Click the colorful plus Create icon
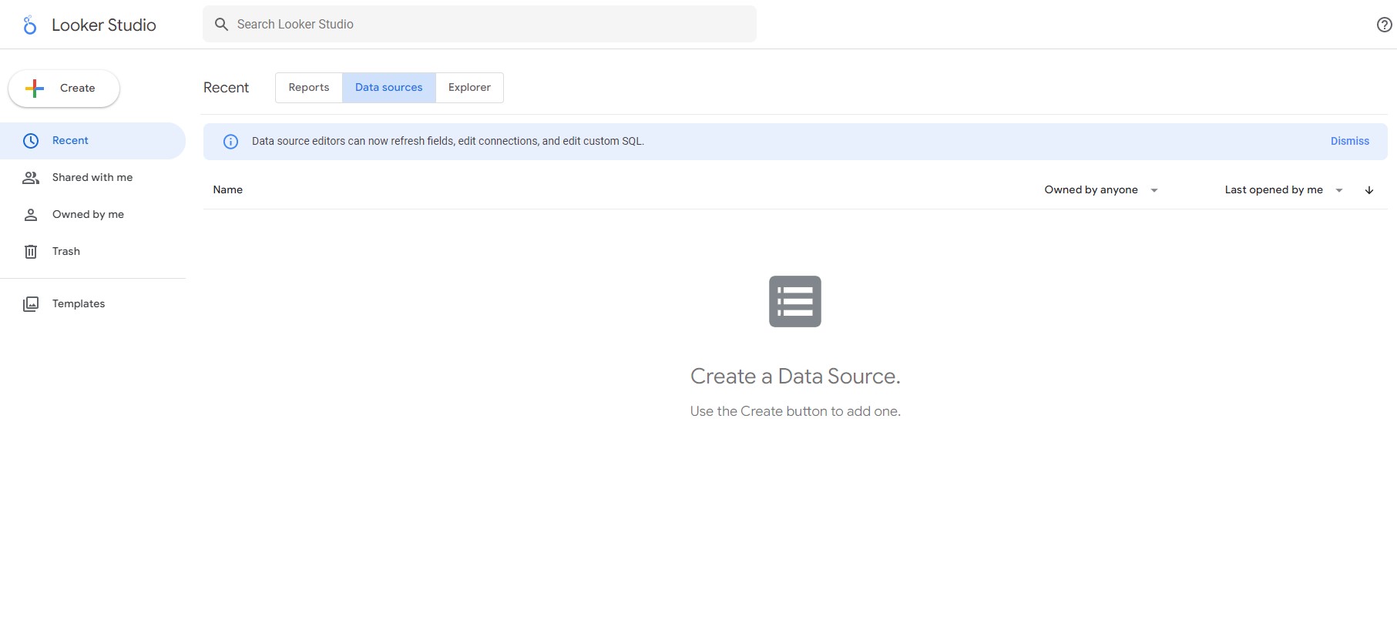This screenshot has width=1397, height=633. point(35,89)
